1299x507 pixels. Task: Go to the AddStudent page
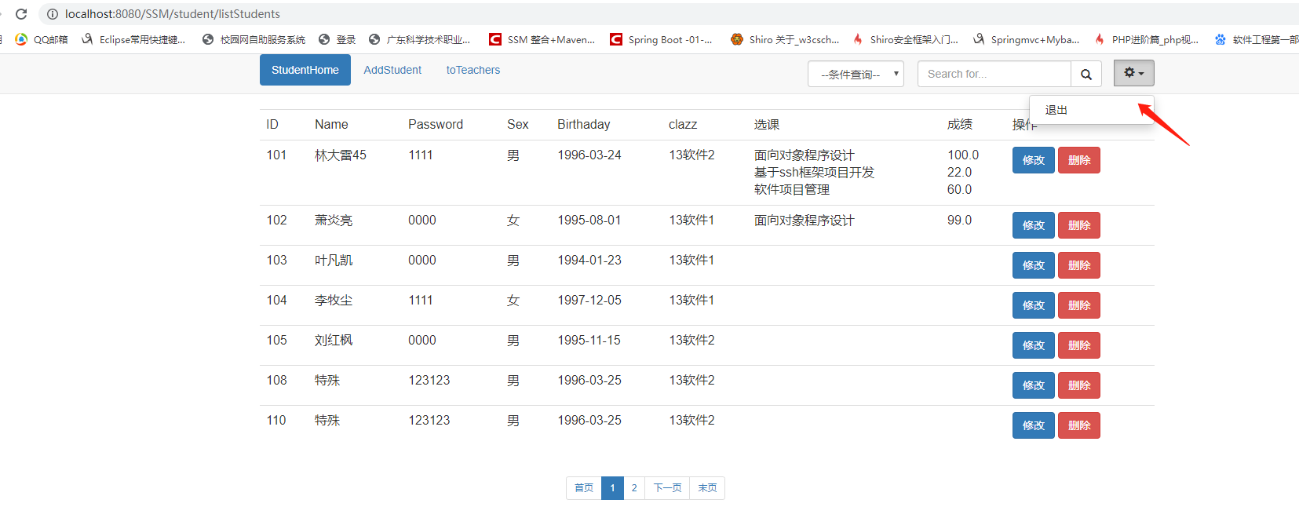[392, 70]
